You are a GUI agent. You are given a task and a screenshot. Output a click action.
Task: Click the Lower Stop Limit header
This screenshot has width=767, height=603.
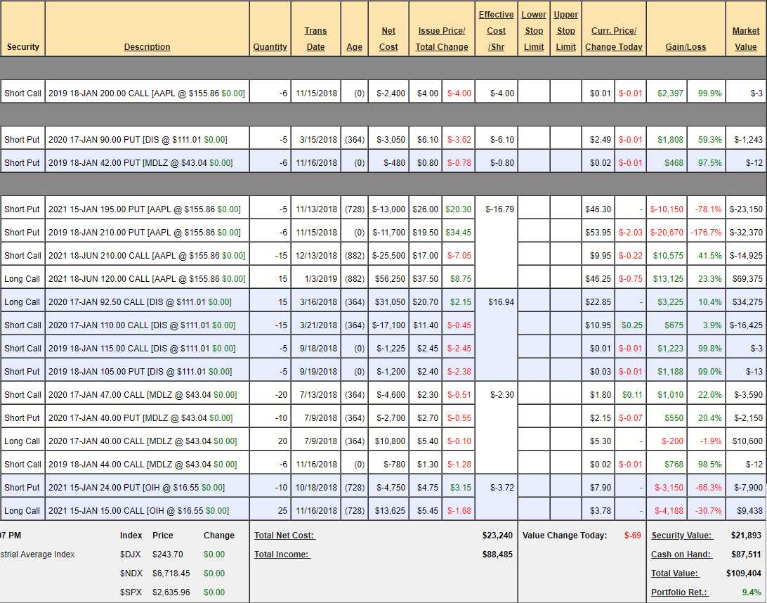click(x=534, y=31)
